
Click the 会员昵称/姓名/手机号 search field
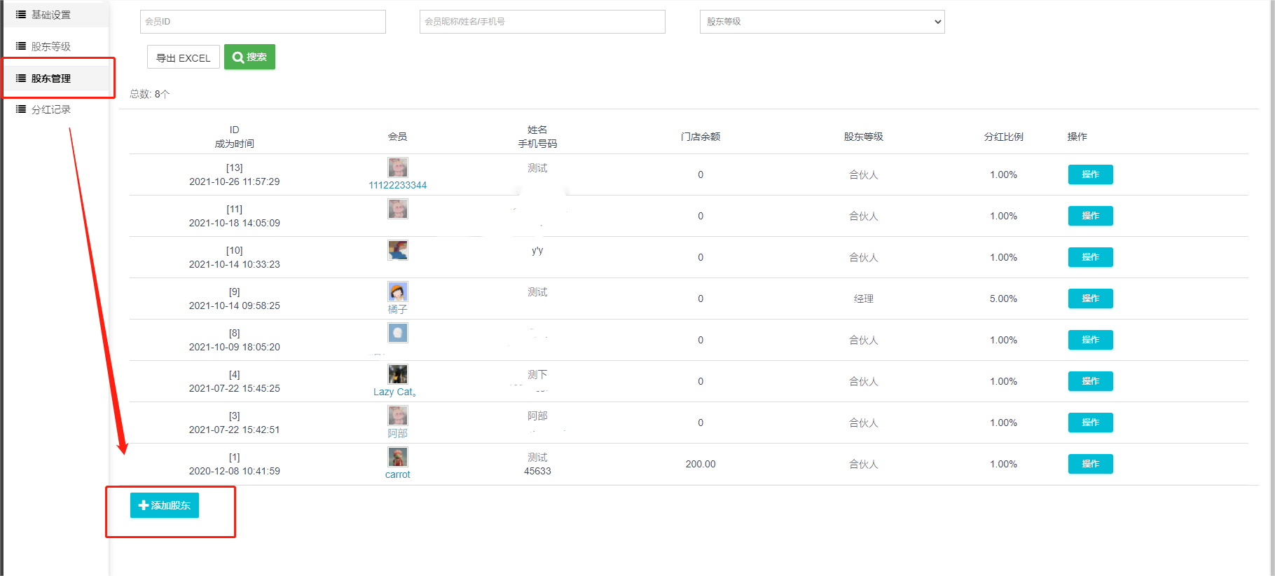(x=542, y=22)
